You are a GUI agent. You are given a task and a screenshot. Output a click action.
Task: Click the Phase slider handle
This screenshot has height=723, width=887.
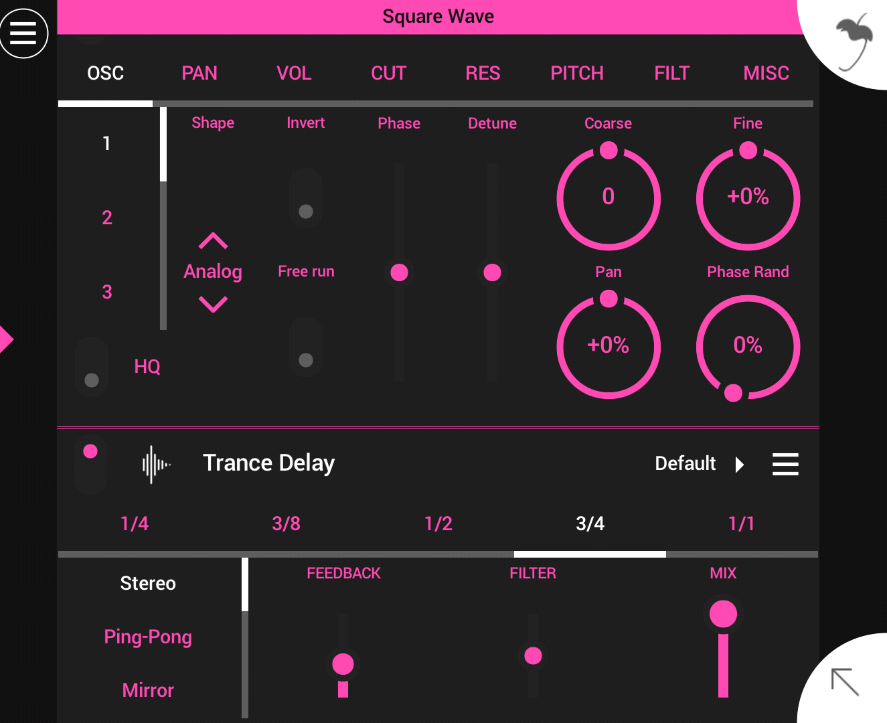[399, 272]
